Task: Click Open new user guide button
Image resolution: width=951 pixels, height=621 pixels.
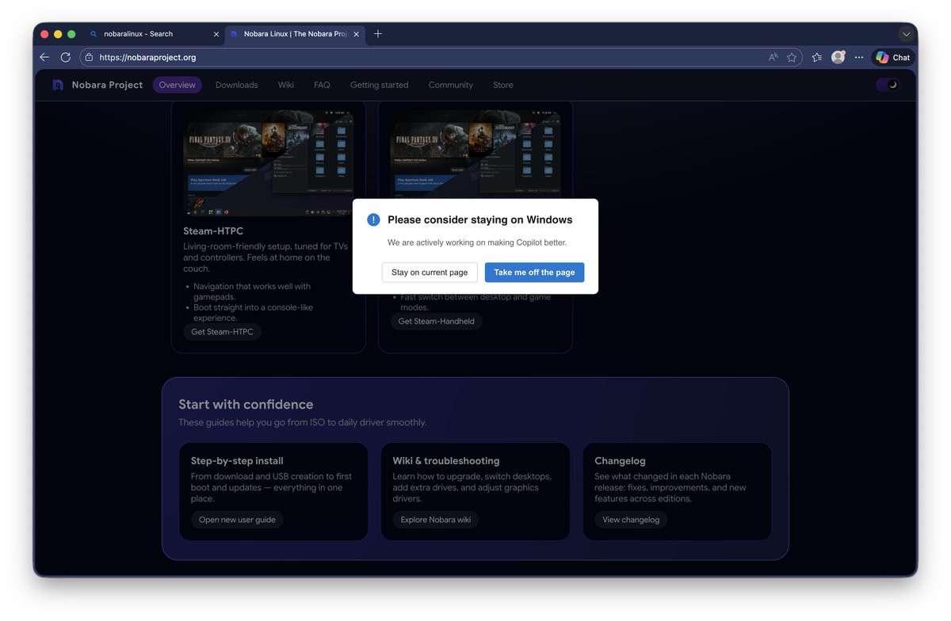Action: point(237,520)
